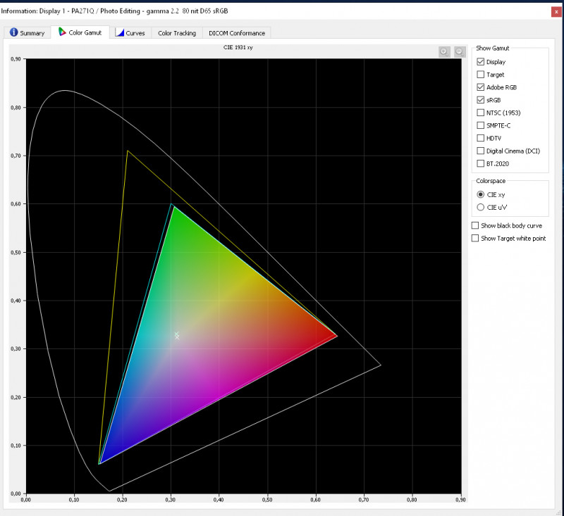Enable the SMPTE-C gamut checkbox
The height and width of the screenshot is (516, 564).
pyautogui.click(x=481, y=125)
